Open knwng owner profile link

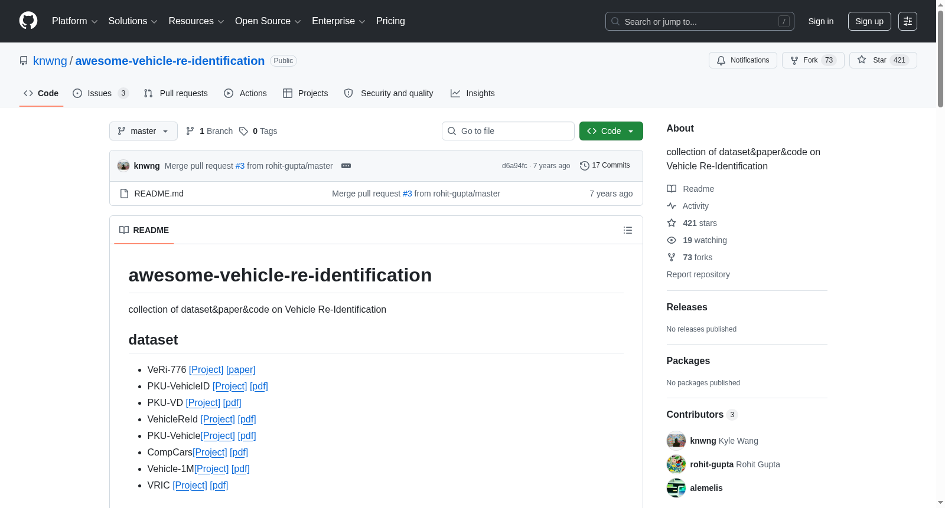point(50,61)
